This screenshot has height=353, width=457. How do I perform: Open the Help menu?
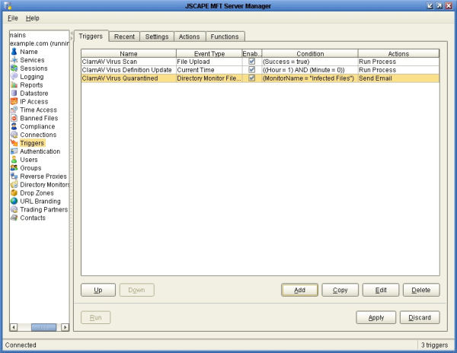32,18
